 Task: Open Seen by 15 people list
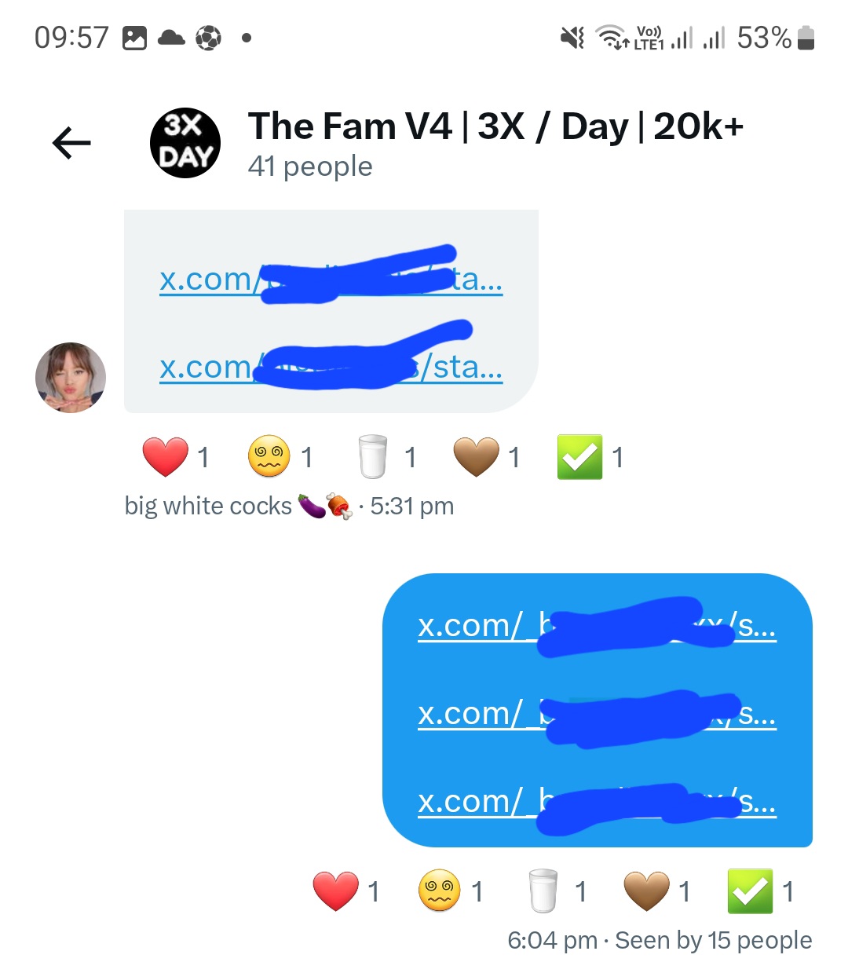coord(714,940)
